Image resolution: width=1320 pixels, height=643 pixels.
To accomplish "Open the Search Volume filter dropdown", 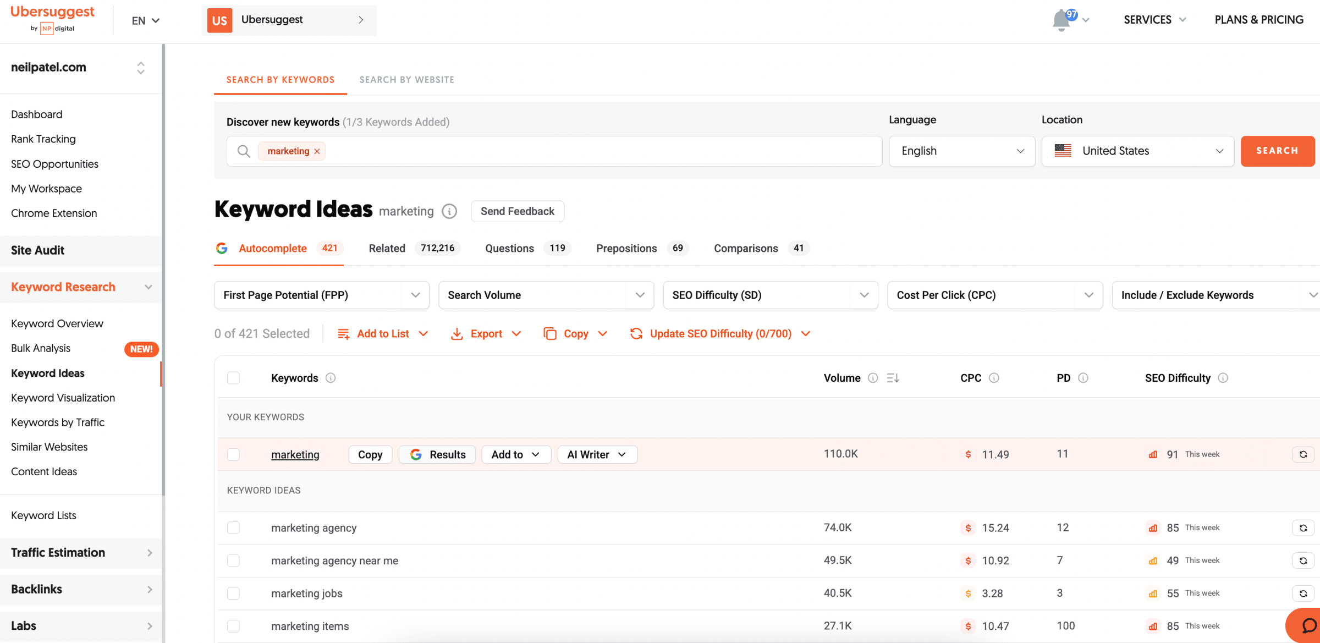I will (x=546, y=295).
